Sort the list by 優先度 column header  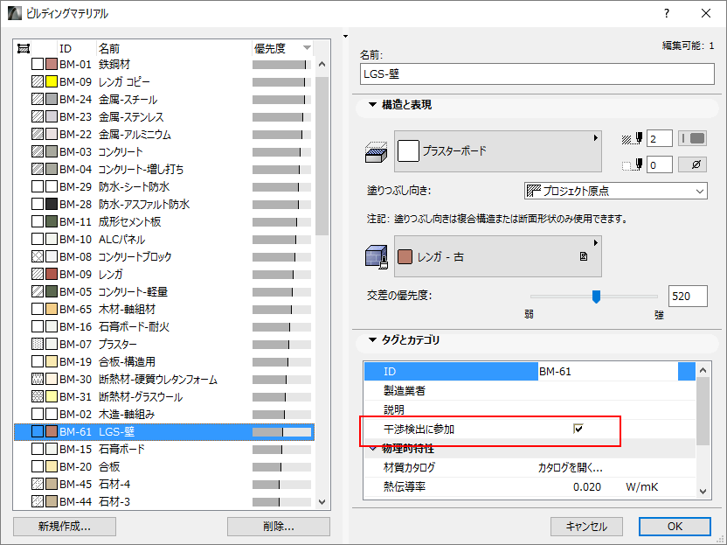(x=283, y=48)
